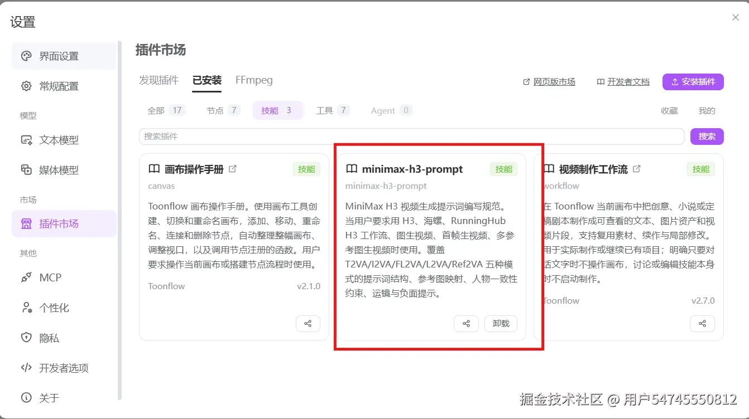The height and width of the screenshot is (419, 749).
Task: Go to 隐私 settings
Action: pos(64,338)
